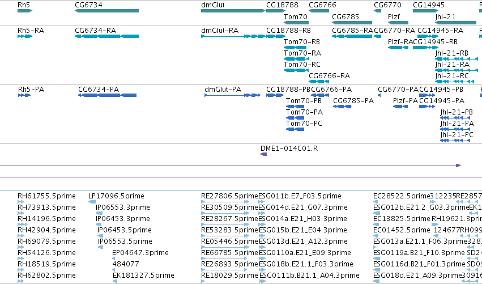Open the CG6785 gene label
This screenshot has height=284, width=482.
pos(345,16)
